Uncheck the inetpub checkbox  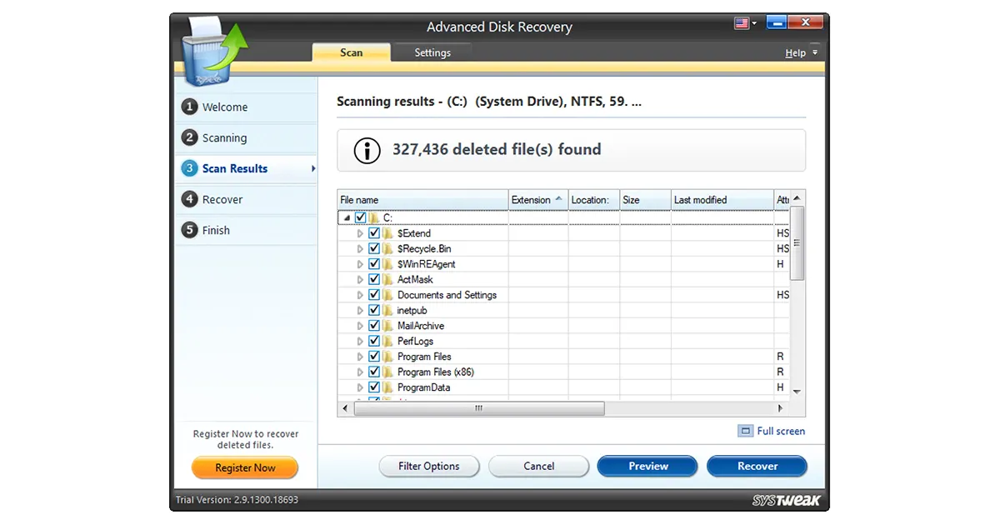coord(374,310)
